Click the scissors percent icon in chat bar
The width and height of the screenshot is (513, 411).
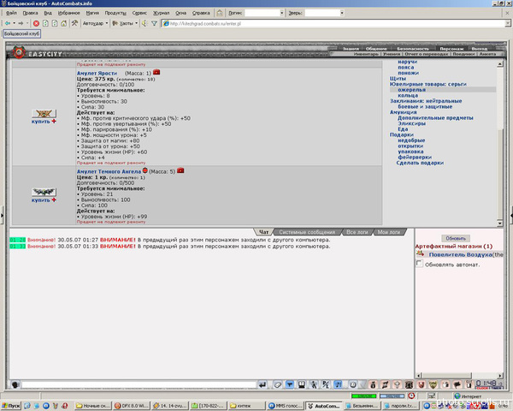[x=326, y=384]
